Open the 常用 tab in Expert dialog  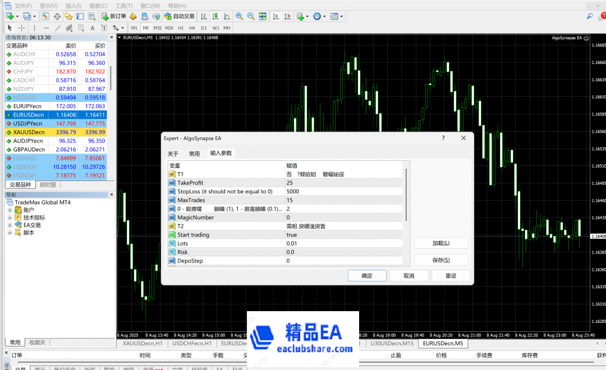[x=194, y=154]
